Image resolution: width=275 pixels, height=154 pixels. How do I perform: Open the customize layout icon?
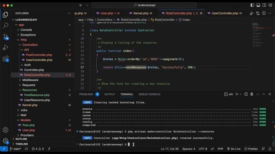pyautogui.click(x=270, y=5)
